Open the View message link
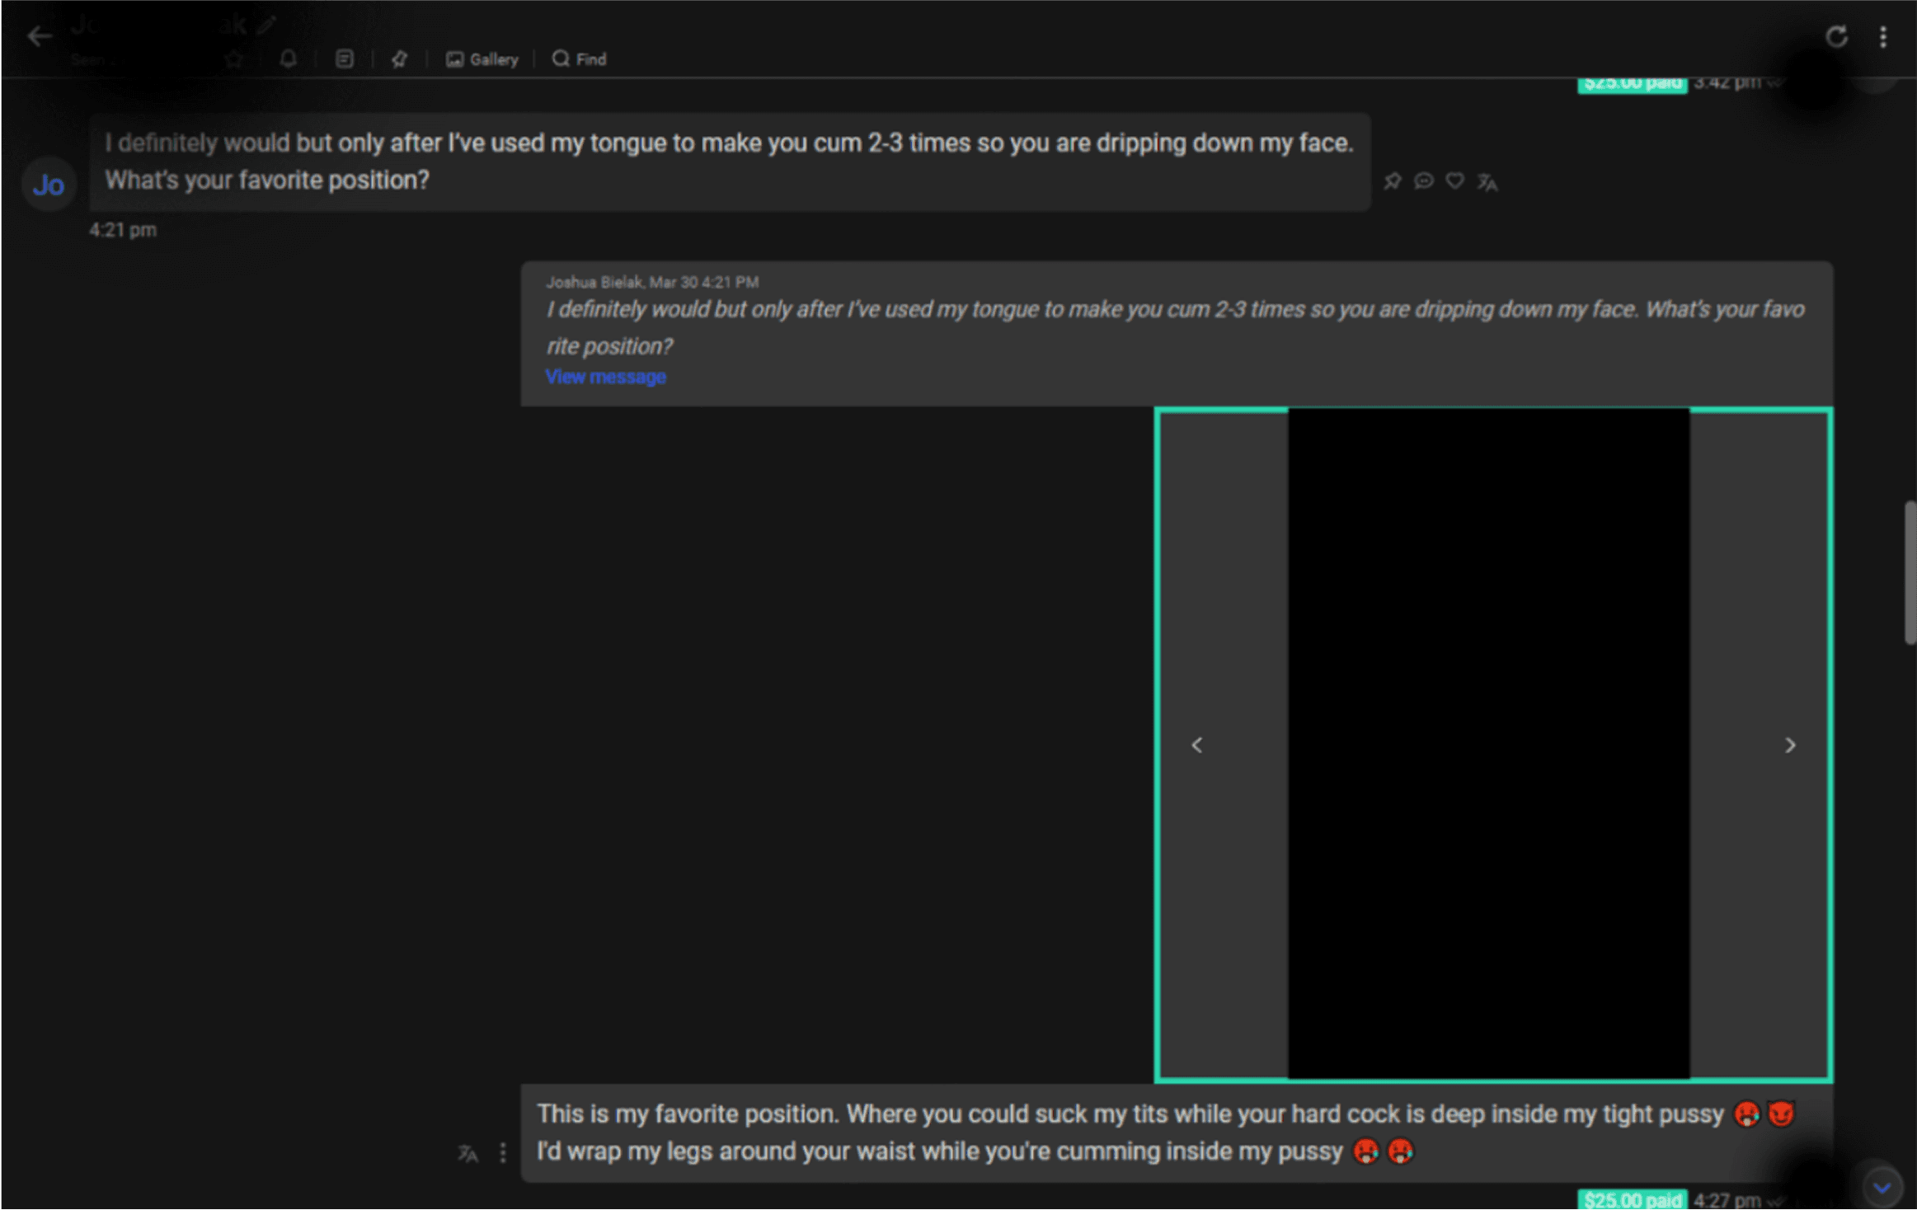Image resolution: width=1917 pixels, height=1210 pixels. click(605, 376)
